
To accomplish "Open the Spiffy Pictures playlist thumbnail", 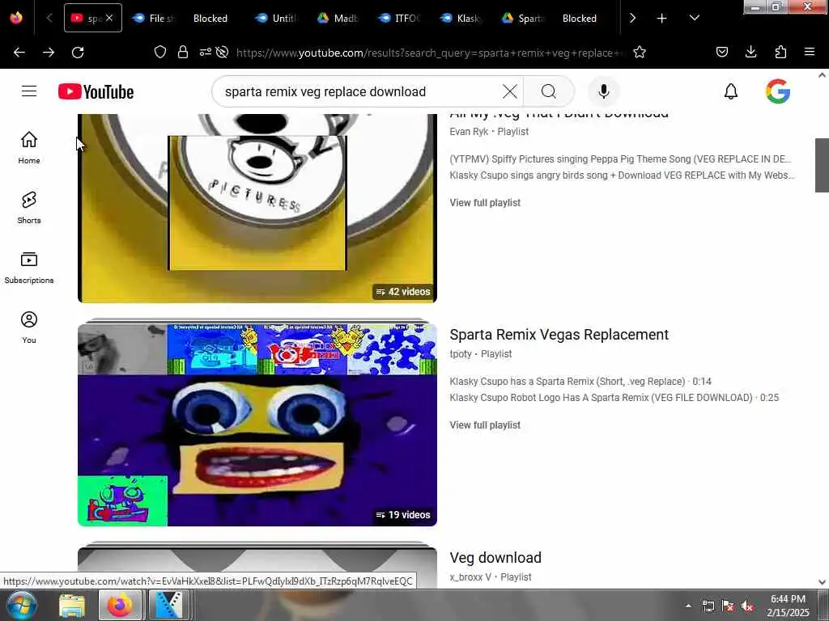I will (257, 208).
